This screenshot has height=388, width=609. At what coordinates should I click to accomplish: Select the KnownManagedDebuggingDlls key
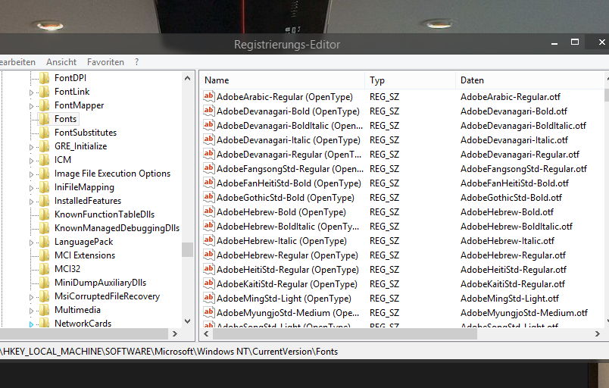(117, 228)
